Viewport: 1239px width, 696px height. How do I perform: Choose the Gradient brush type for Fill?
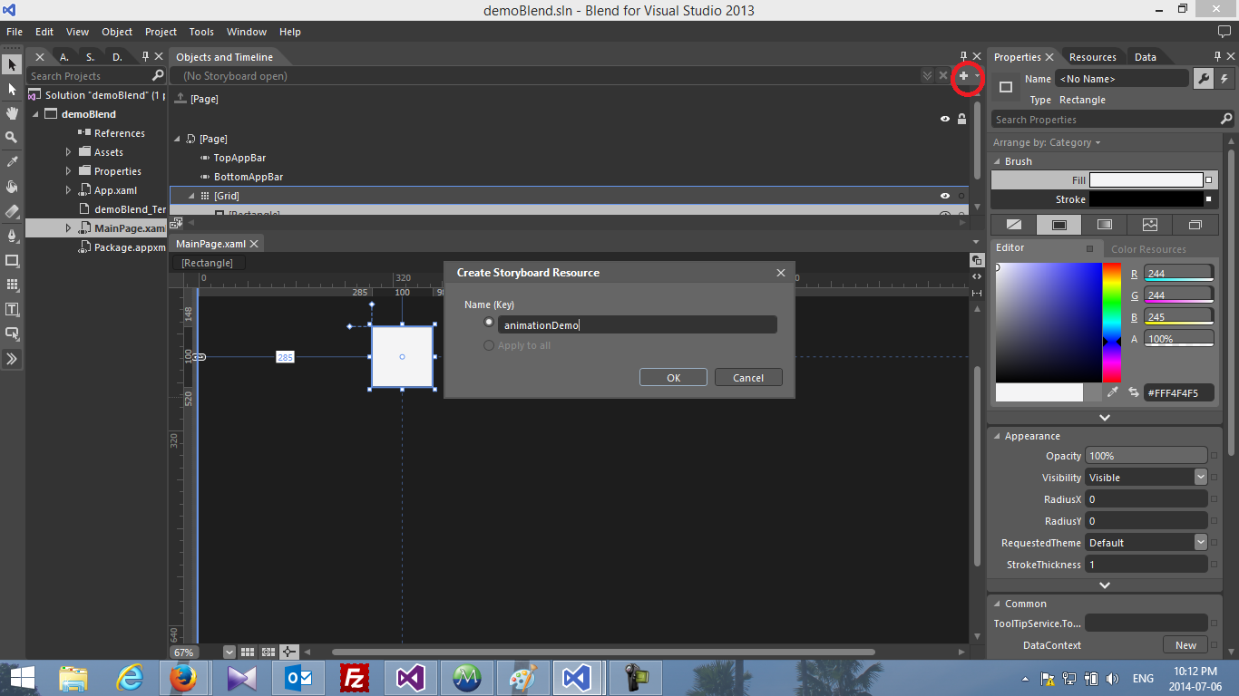tap(1106, 224)
